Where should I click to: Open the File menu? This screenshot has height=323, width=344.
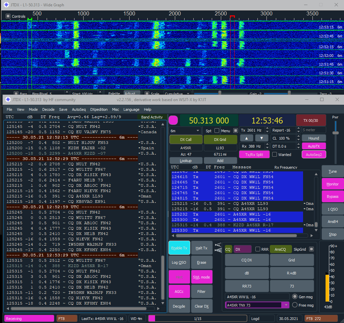[9, 109]
